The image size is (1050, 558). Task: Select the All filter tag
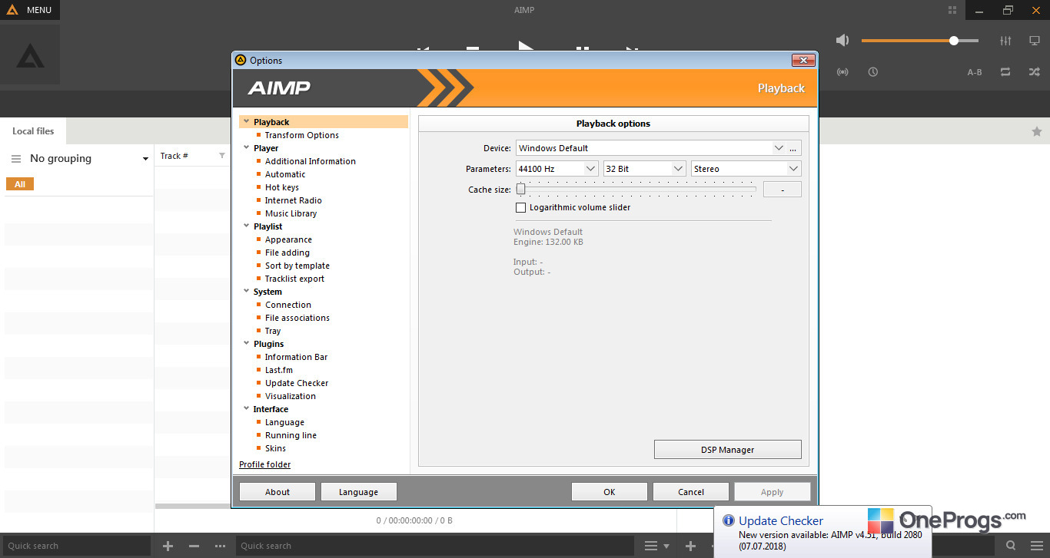20,184
